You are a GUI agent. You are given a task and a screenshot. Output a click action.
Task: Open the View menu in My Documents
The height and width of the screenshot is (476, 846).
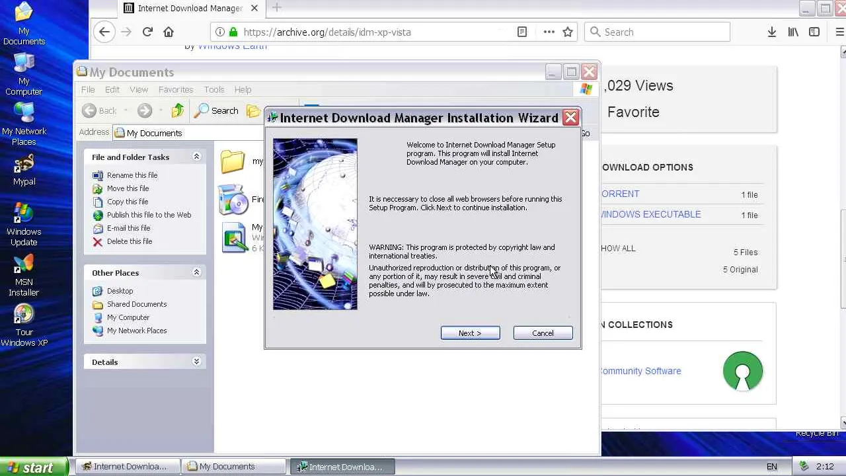139,89
